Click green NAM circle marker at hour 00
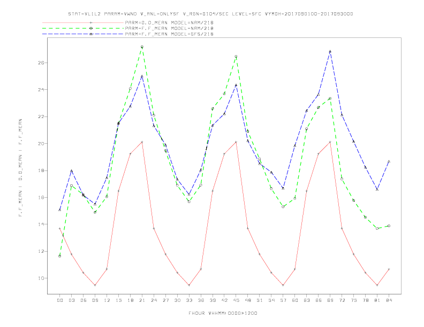This screenshot has width=424, height=327. point(60,256)
